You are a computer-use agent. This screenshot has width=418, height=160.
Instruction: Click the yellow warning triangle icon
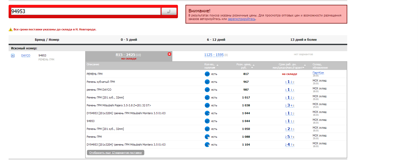pyautogui.click(x=11, y=30)
